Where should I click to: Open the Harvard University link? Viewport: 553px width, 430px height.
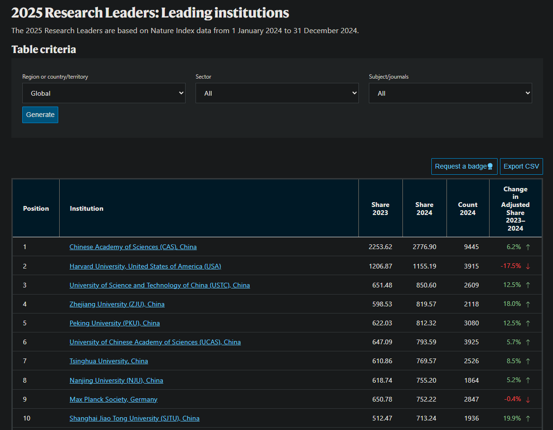[x=145, y=266]
